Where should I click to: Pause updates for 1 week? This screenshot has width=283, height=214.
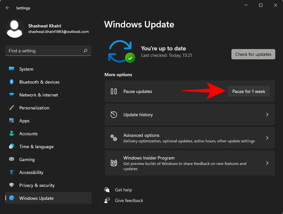[x=249, y=91]
